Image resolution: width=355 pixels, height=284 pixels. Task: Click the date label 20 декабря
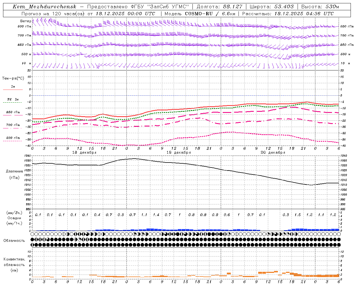[273, 153]
